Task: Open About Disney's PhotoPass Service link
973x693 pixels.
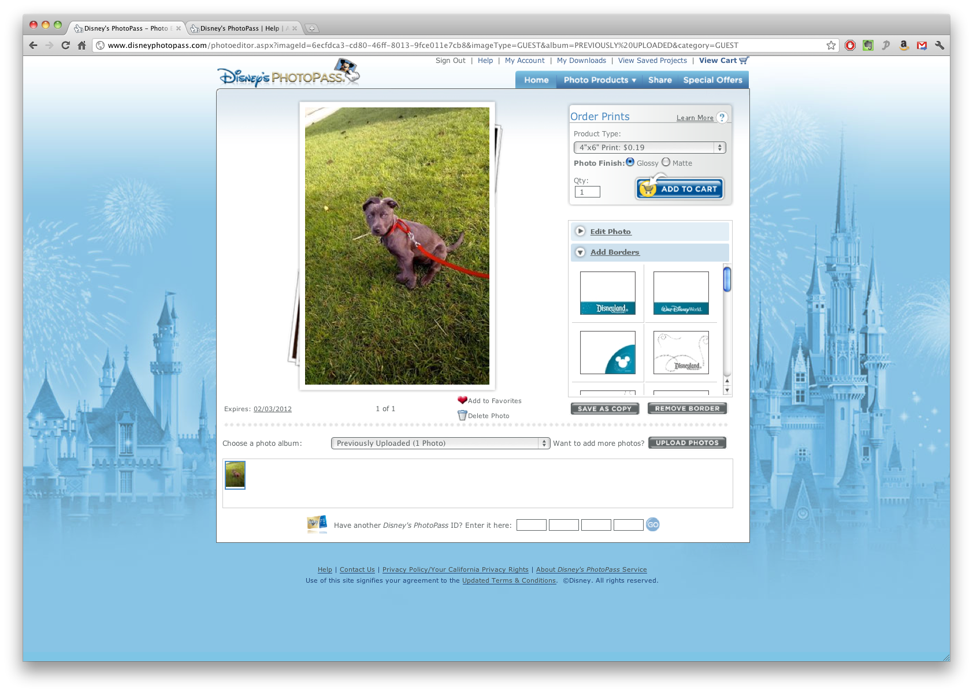Action: 592,569
